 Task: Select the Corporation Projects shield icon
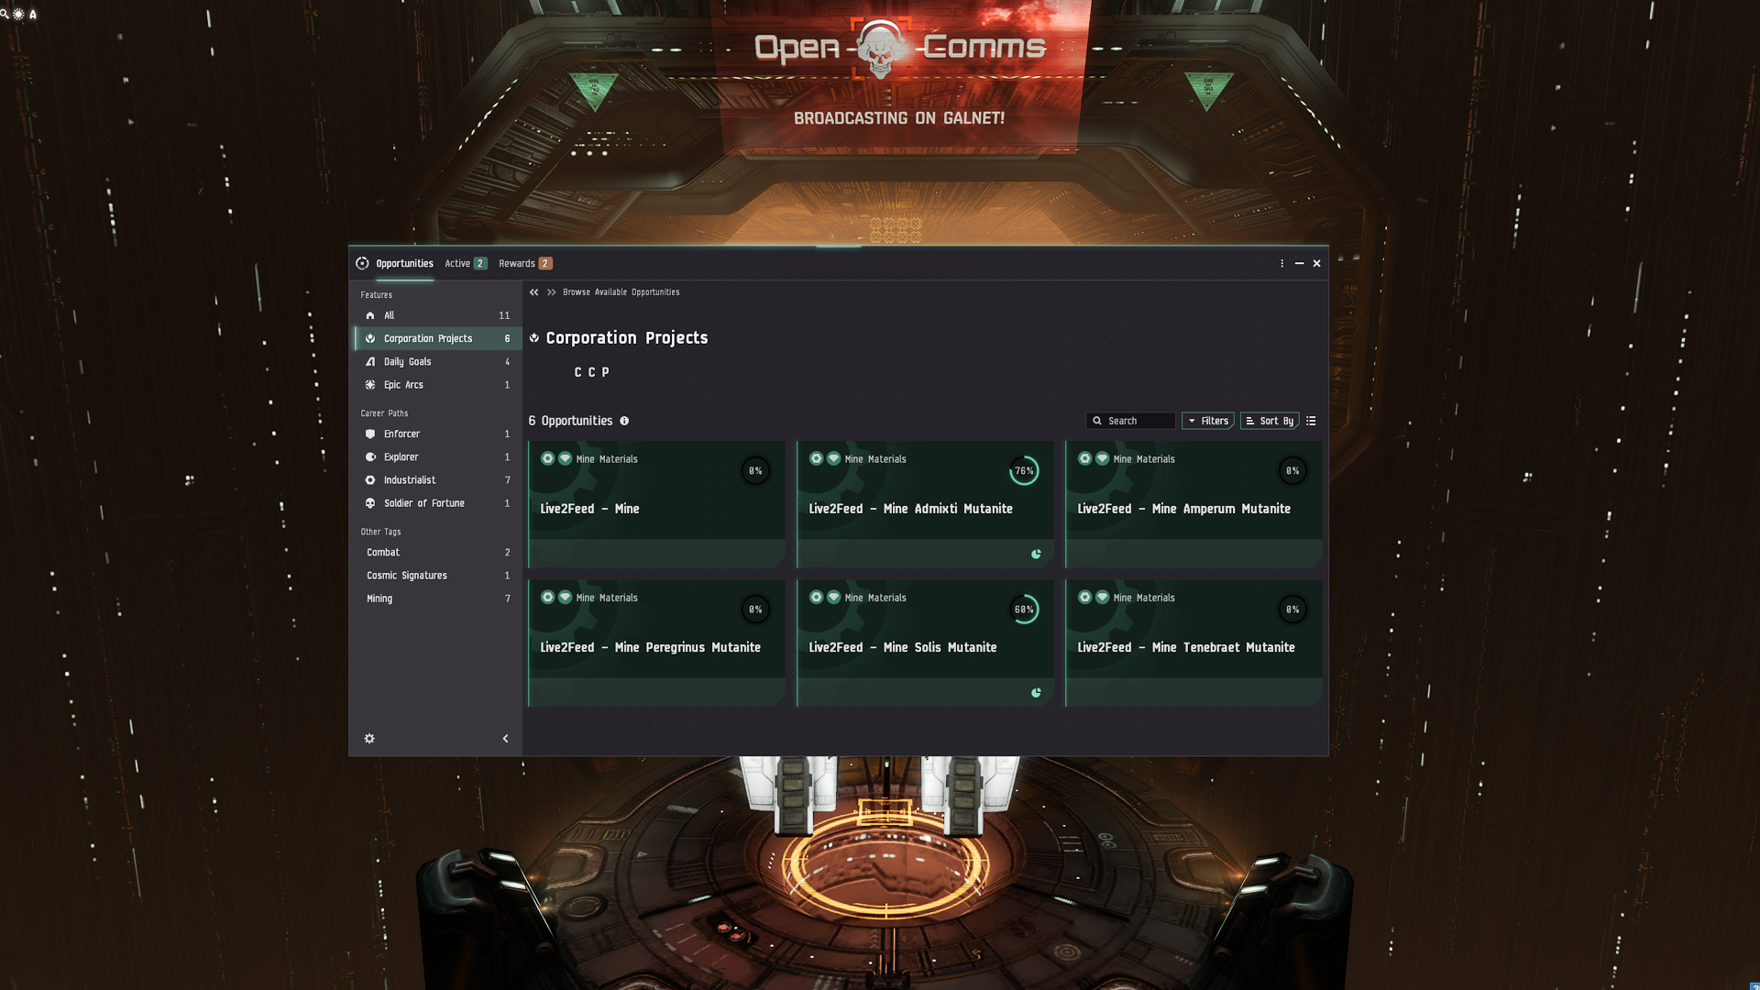370,337
